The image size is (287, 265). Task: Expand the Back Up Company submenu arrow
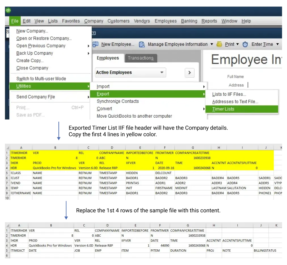(x=88, y=53)
